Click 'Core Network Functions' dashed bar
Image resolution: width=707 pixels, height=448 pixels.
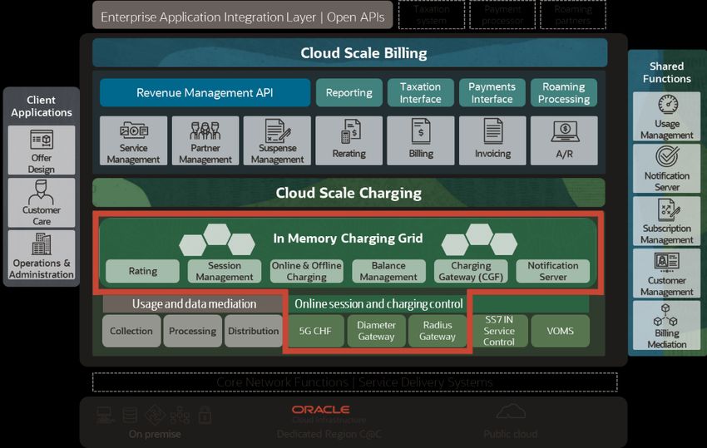[x=355, y=382]
